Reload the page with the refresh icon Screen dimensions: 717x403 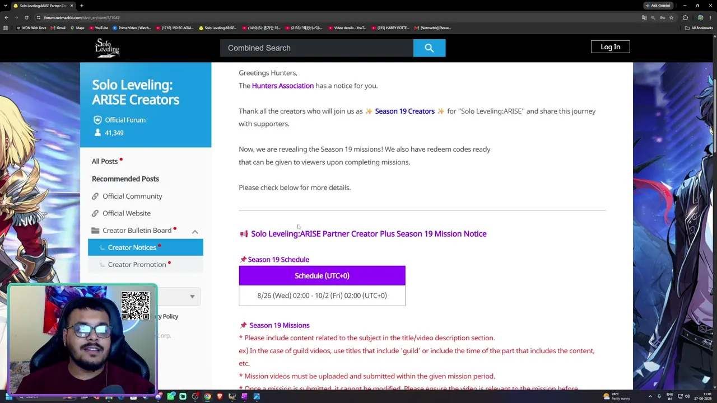tap(26, 17)
